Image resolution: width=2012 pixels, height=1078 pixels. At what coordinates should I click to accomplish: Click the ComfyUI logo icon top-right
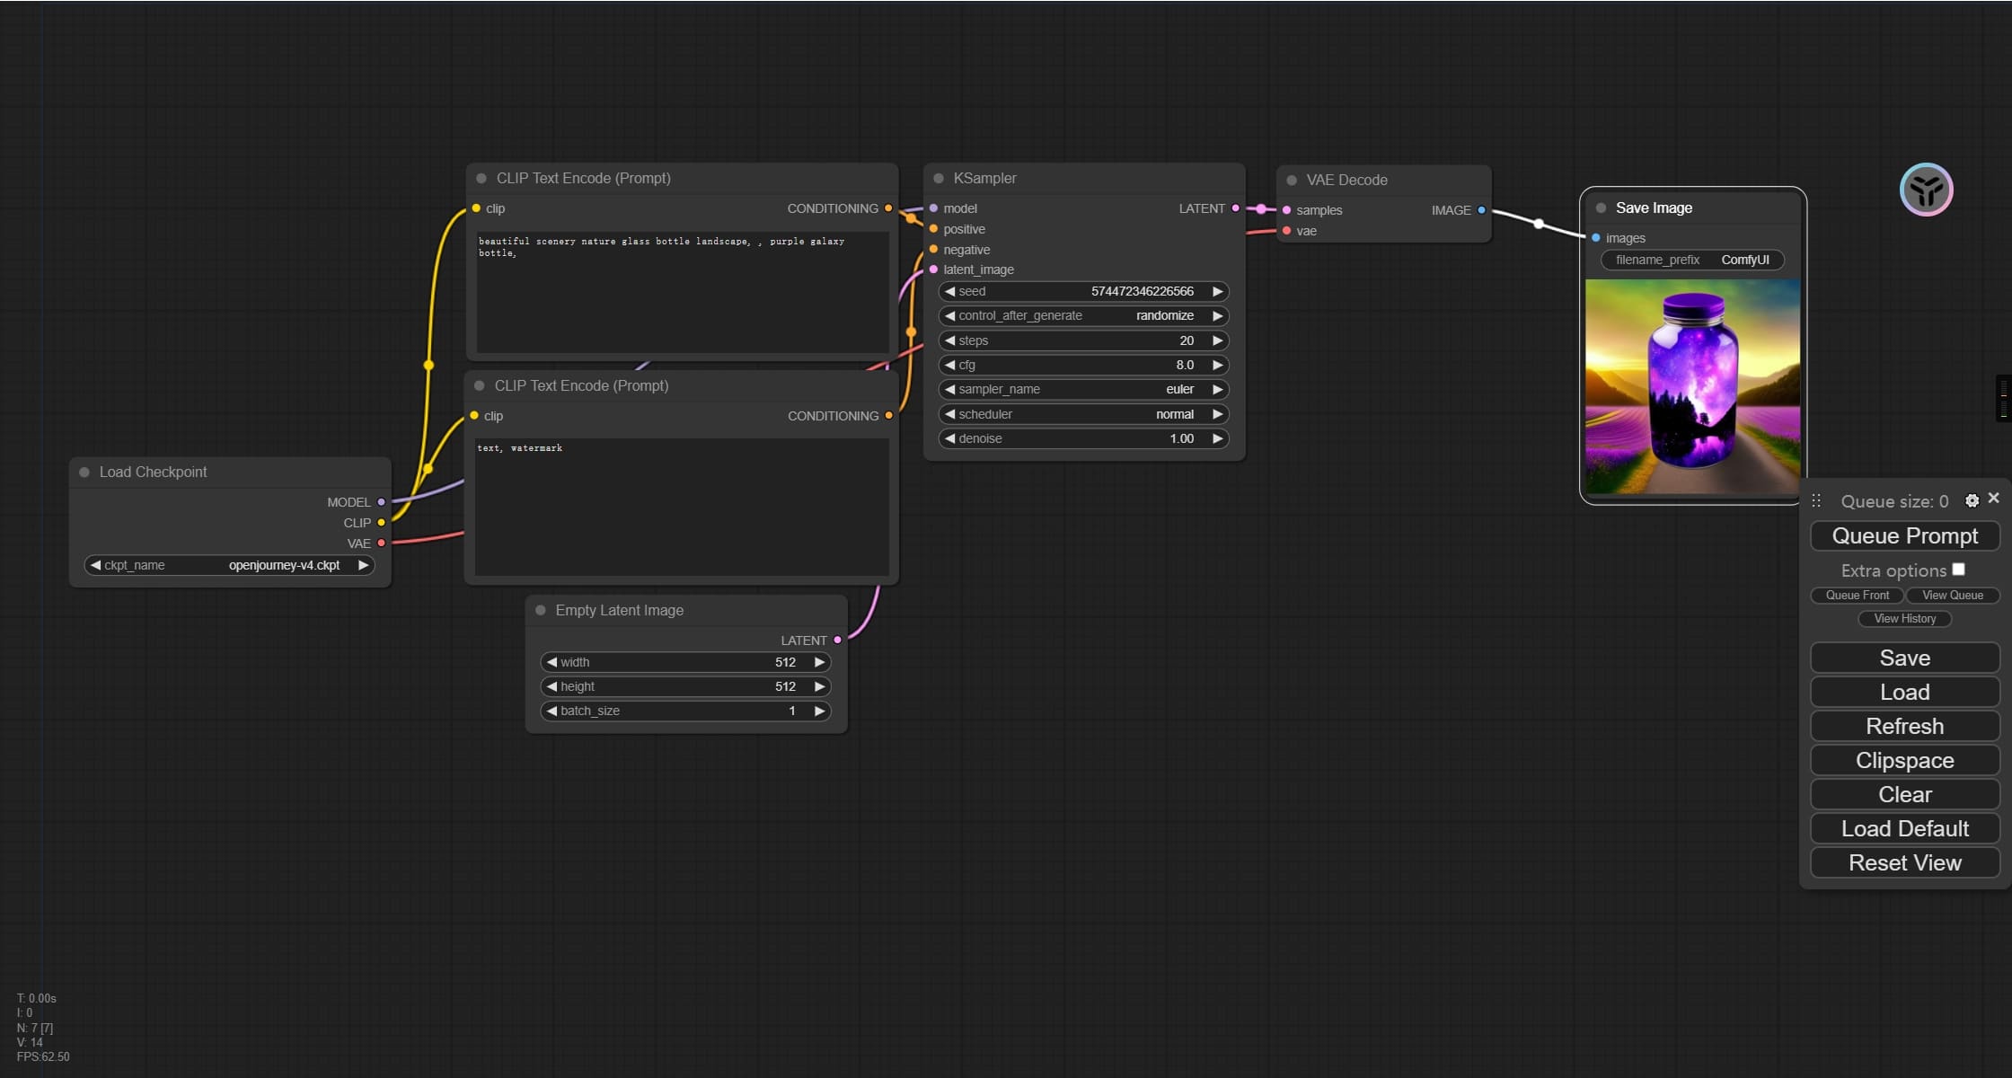point(1928,190)
